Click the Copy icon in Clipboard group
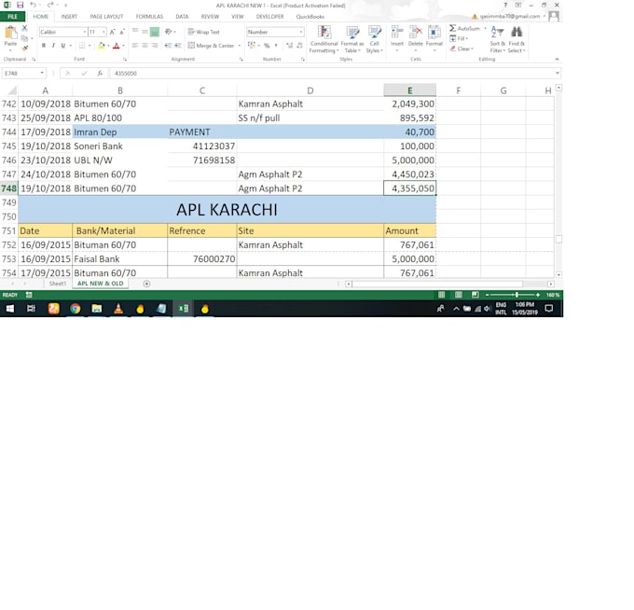Viewport: 634px width, 610px height. [x=24, y=38]
